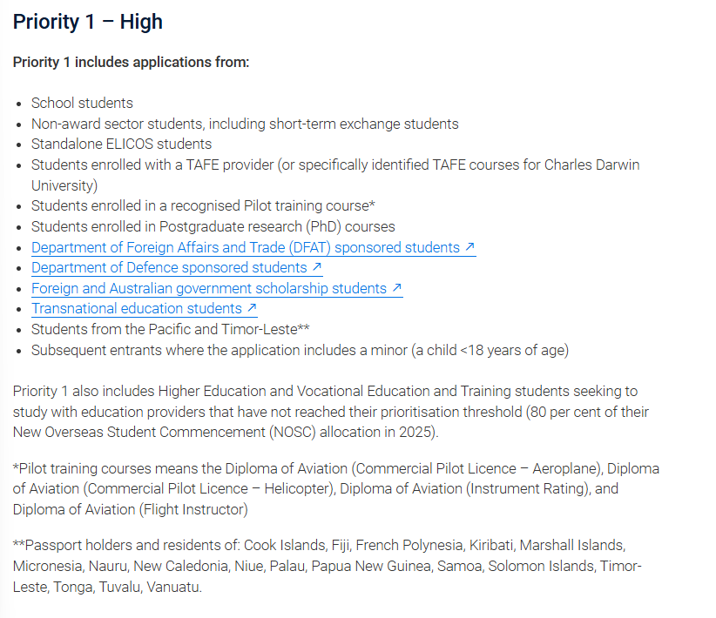Click external arrow icon after scholarship students link
The width and height of the screenshot is (716, 618).
click(397, 288)
